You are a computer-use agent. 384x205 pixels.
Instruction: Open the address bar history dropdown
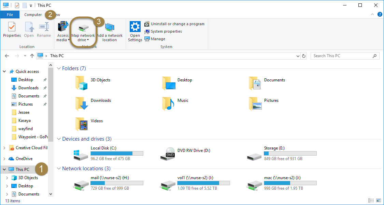[x=298, y=56]
